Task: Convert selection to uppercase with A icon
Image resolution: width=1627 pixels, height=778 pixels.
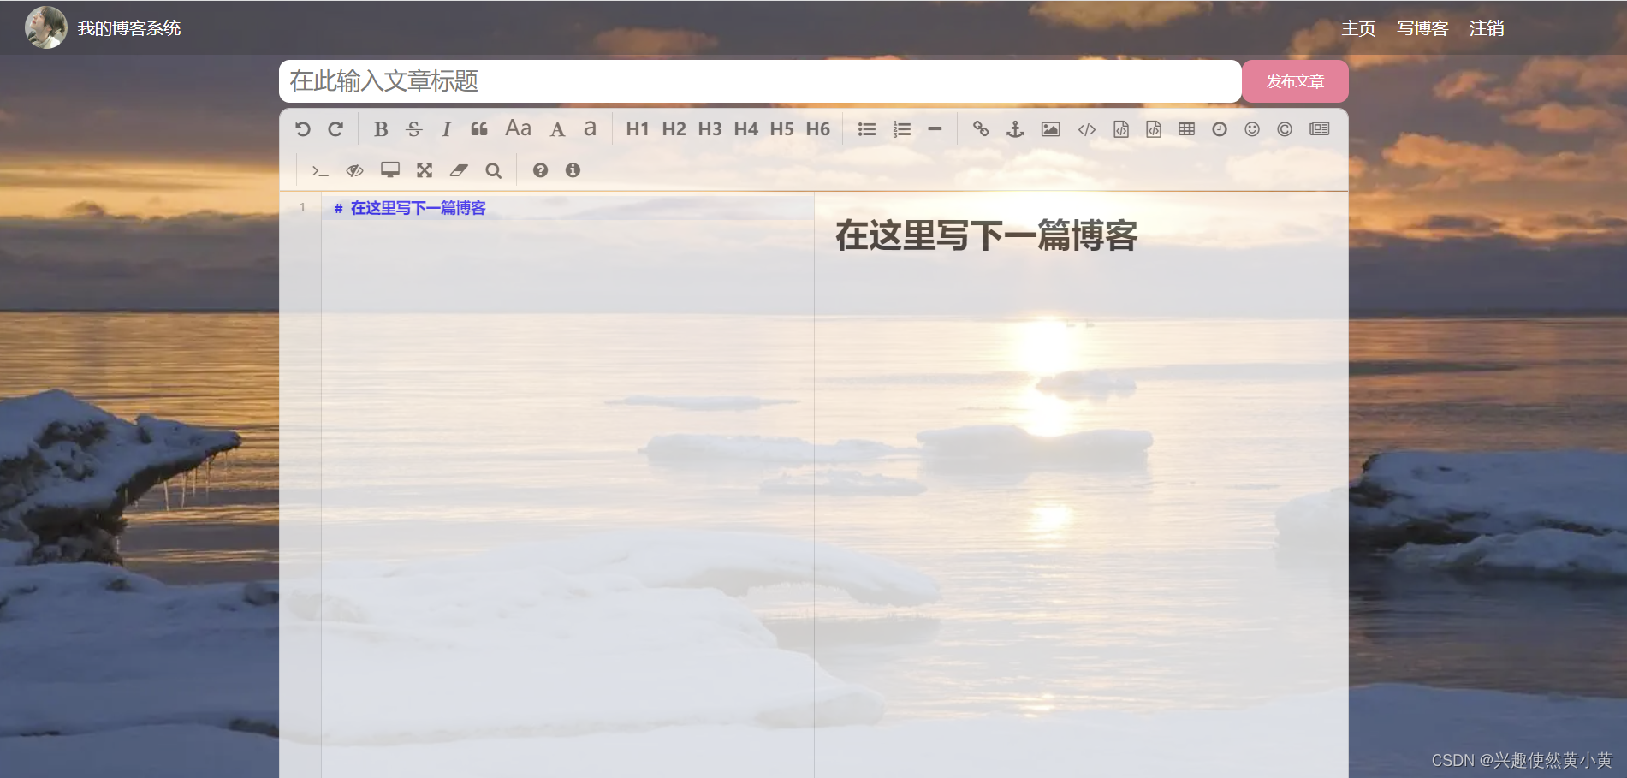Action: pyautogui.click(x=557, y=129)
